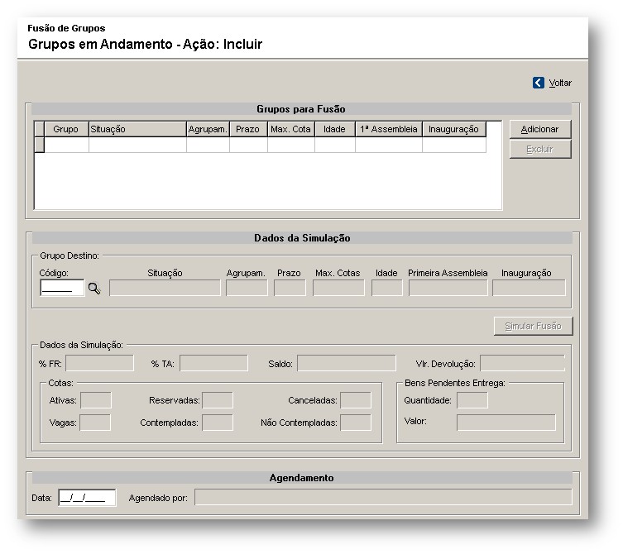
Task: Select the Grupo column header
Action: pos(66,129)
